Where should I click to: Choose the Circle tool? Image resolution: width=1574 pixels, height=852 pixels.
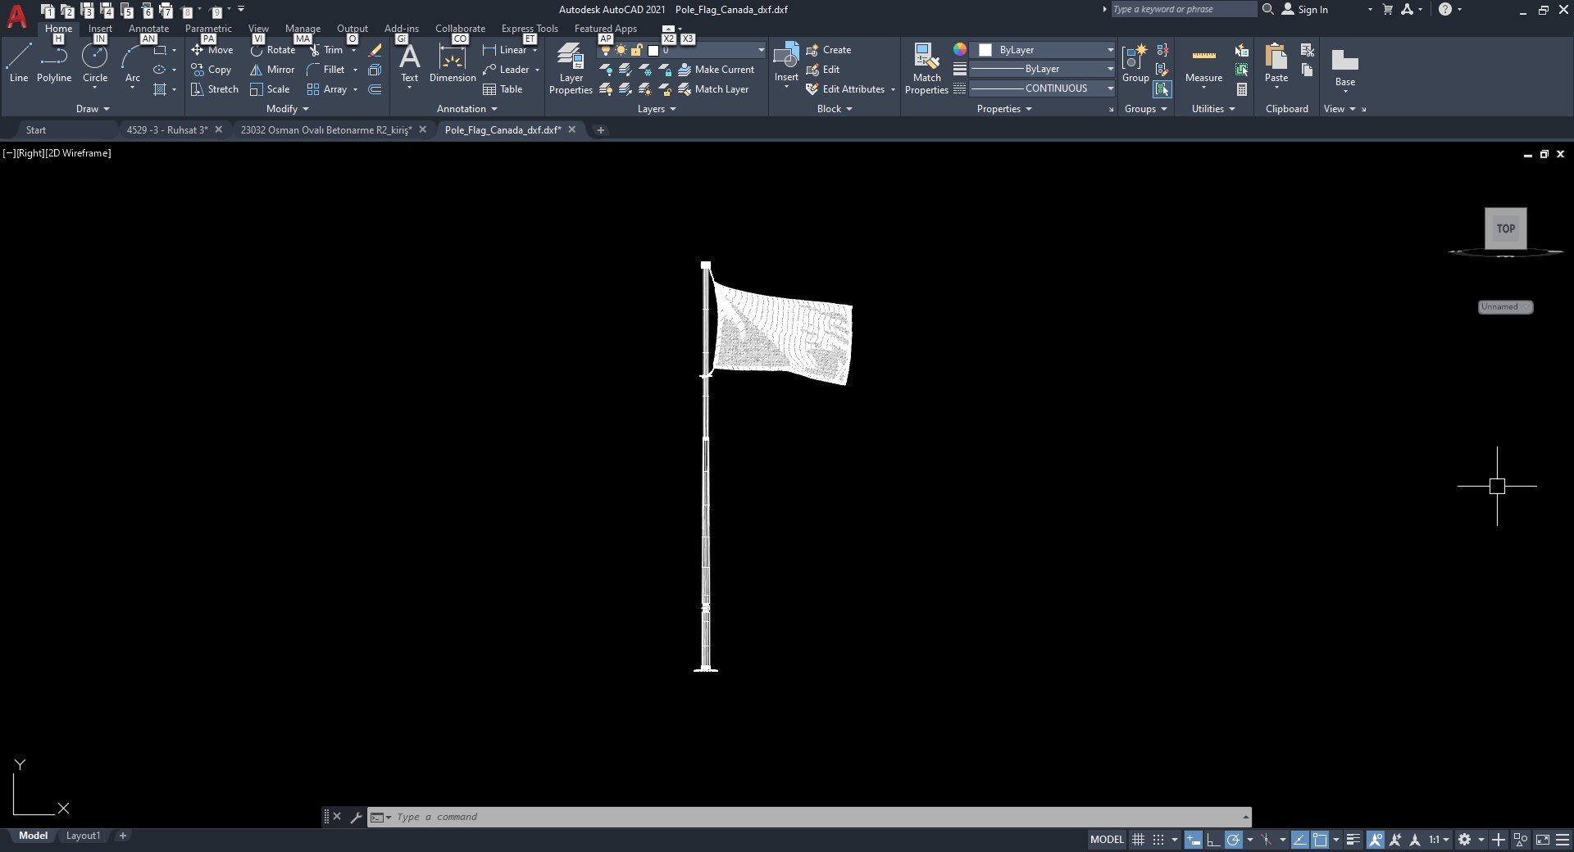[95, 63]
